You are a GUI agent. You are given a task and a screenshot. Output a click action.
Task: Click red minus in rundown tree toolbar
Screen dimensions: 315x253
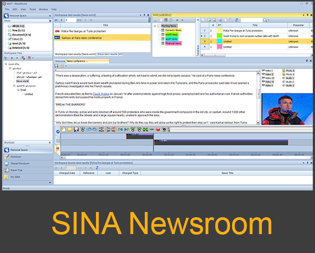tap(182, 20)
